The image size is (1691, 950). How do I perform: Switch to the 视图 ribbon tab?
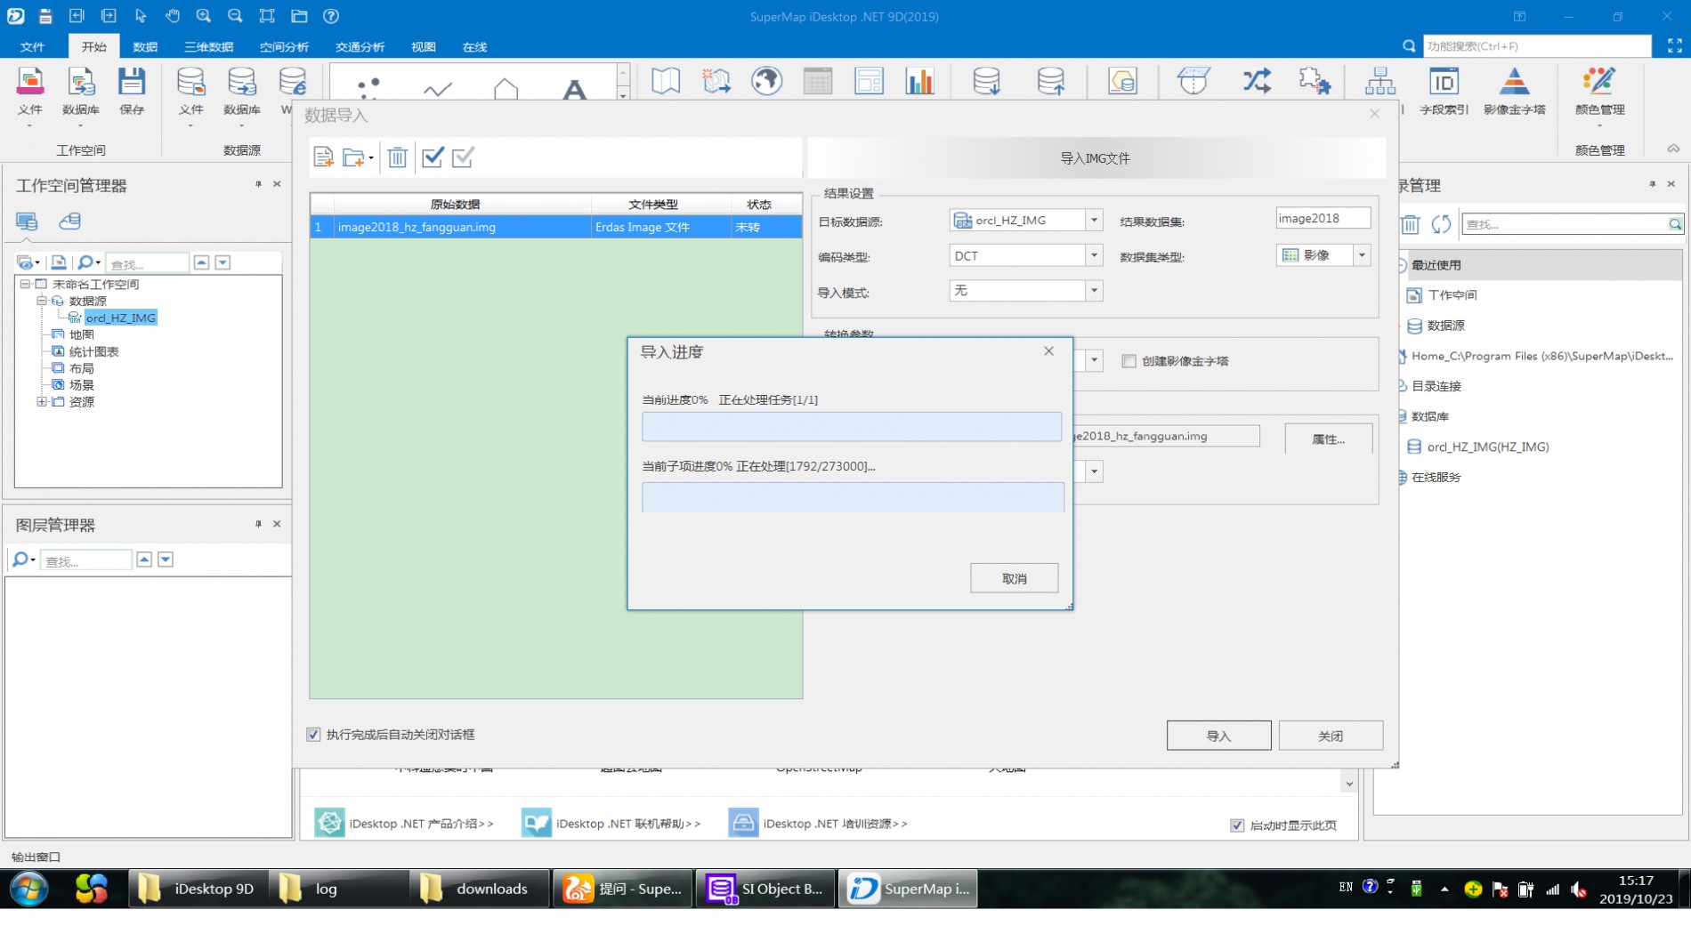424,47
